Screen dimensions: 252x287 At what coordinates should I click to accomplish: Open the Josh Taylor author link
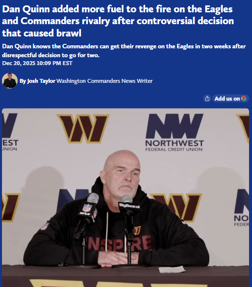pyautogui.click(x=38, y=81)
